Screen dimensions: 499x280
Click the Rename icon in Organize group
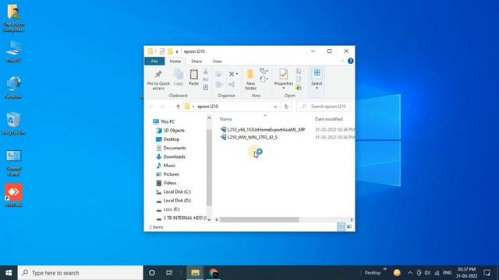point(232,85)
